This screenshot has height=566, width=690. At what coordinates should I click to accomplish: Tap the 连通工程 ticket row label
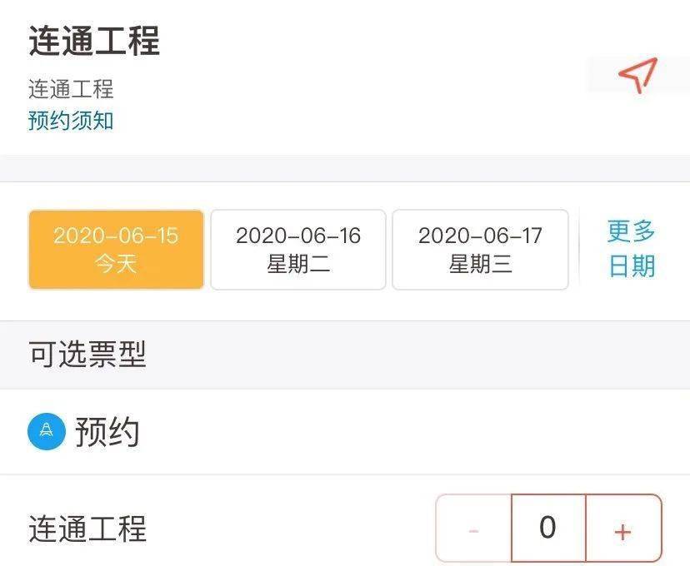(87, 529)
